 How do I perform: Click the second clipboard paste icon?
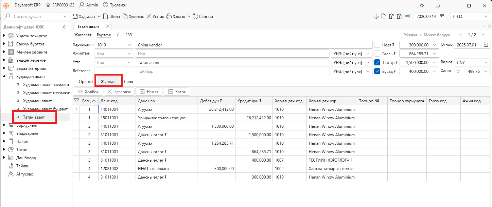(400, 16)
